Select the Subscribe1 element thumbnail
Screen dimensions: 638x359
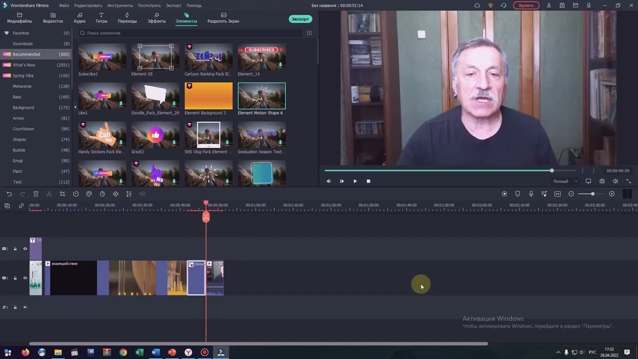(x=102, y=57)
